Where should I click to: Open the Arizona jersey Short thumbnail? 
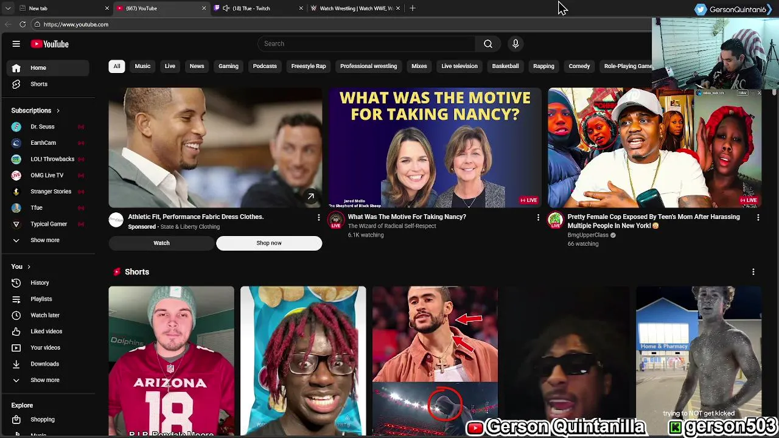171,361
